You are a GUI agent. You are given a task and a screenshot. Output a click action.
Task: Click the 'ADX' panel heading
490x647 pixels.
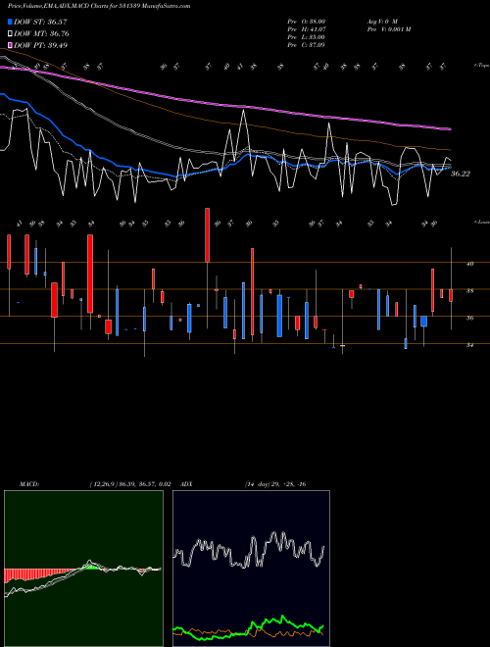(x=186, y=484)
